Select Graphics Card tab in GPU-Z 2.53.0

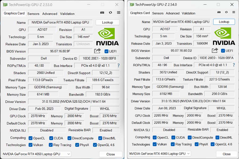coord(14,14)
